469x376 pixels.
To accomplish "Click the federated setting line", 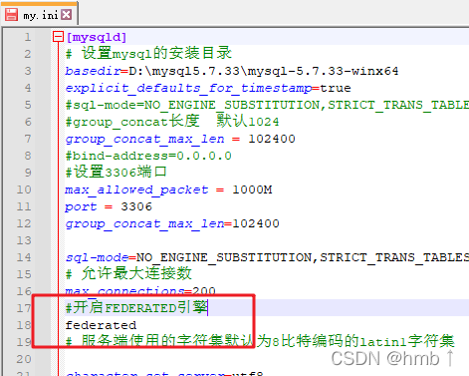I will tap(101, 325).
